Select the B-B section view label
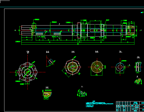 [97, 52]
